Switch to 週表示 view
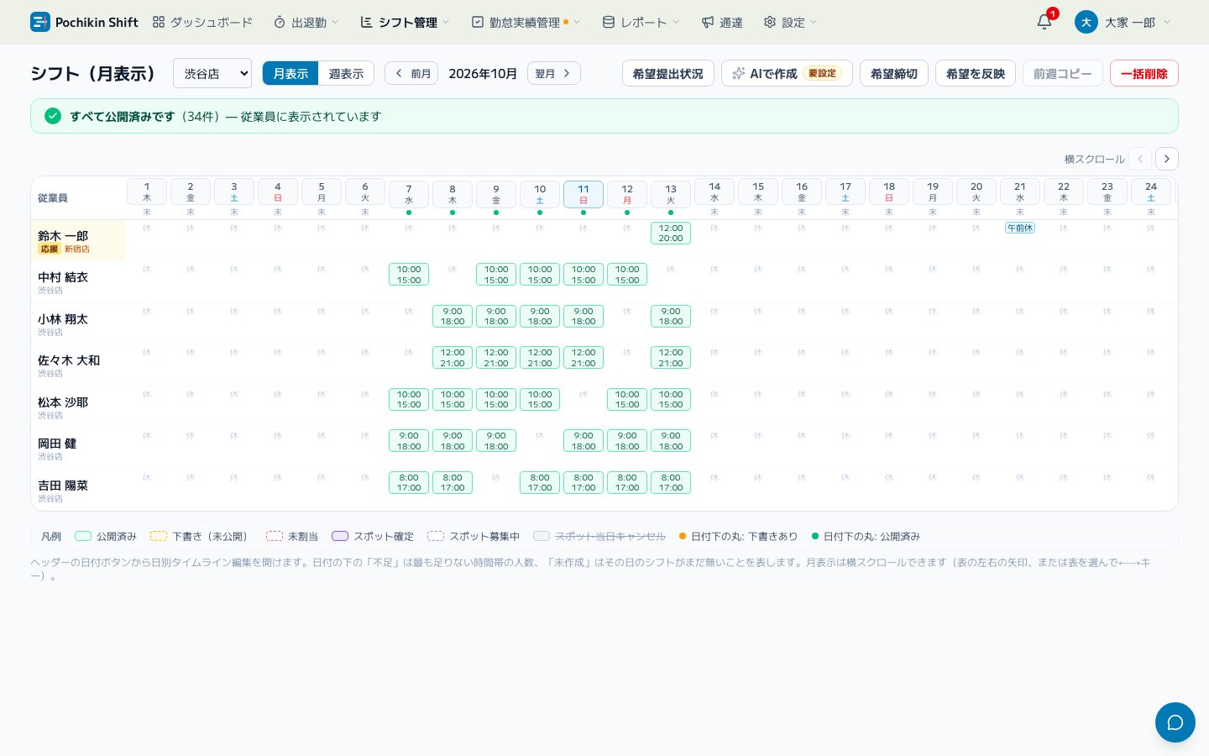1209x756 pixels. click(x=346, y=73)
